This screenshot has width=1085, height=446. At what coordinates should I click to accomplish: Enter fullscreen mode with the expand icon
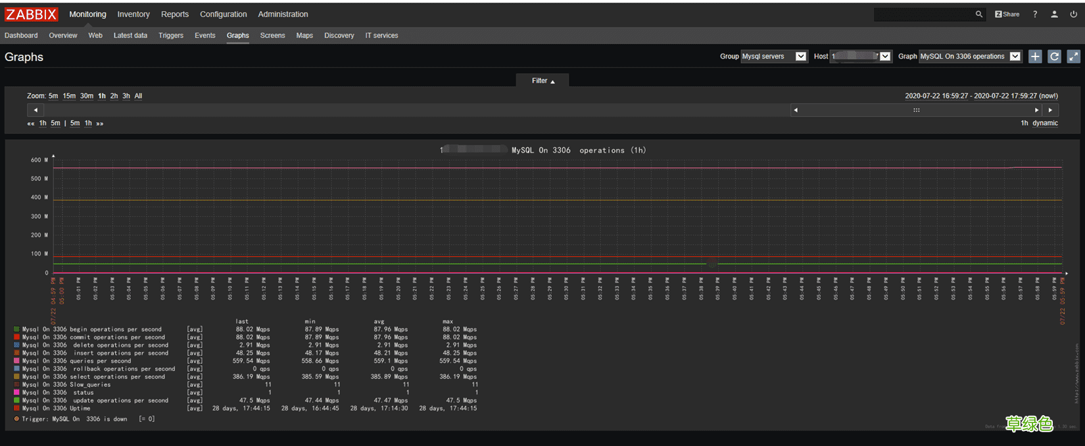pyautogui.click(x=1073, y=56)
